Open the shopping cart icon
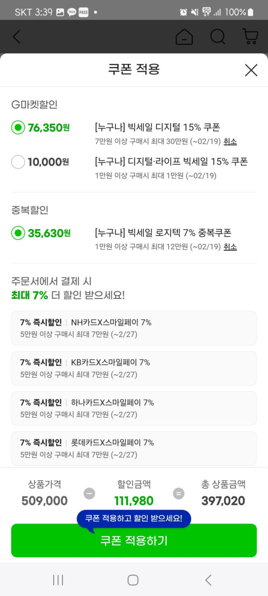 tap(250, 37)
